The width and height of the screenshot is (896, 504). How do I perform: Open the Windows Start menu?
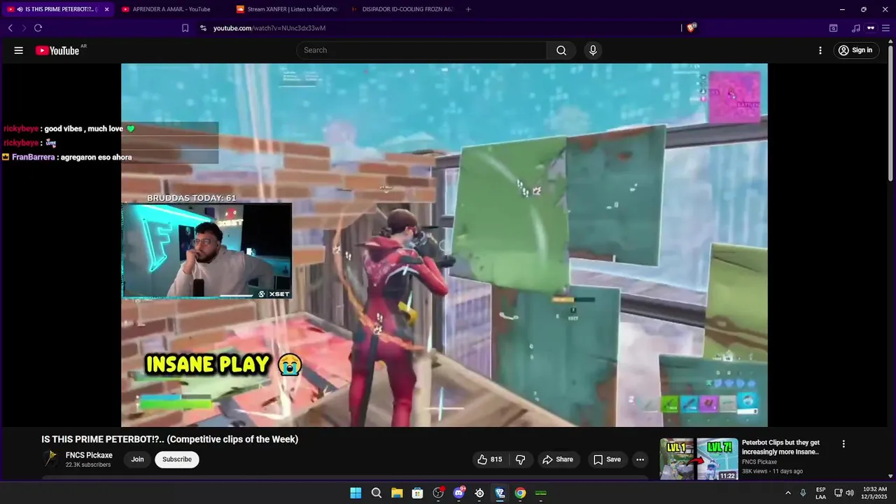point(356,493)
